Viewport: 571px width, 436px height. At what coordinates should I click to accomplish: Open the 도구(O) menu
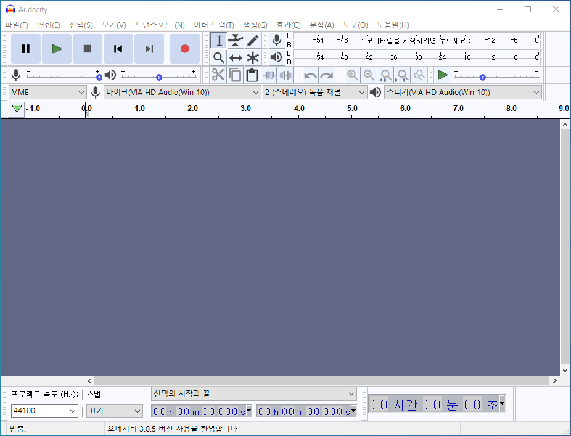(355, 25)
